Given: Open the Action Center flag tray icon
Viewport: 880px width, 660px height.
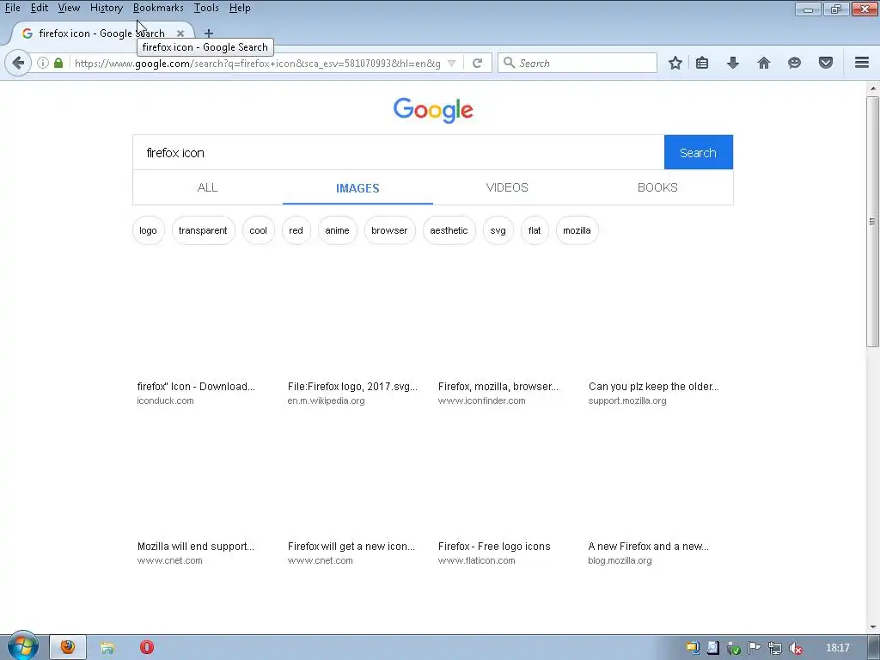Looking at the screenshot, I should click(x=755, y=648).
